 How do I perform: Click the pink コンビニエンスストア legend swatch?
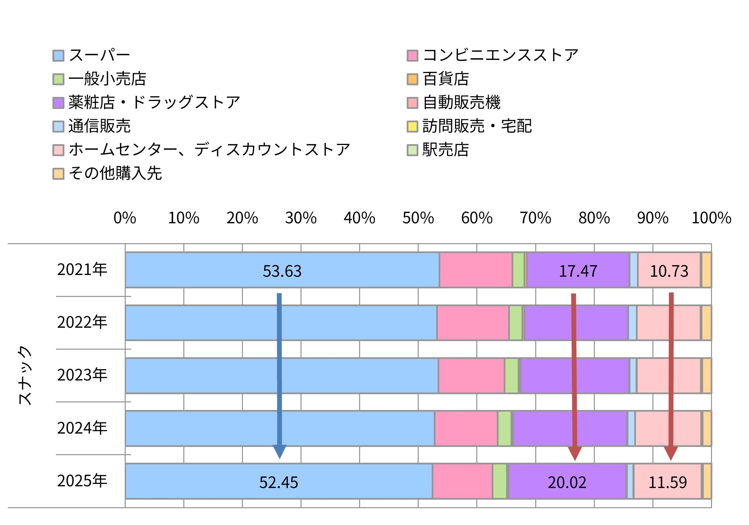click(x=413, y=55)
